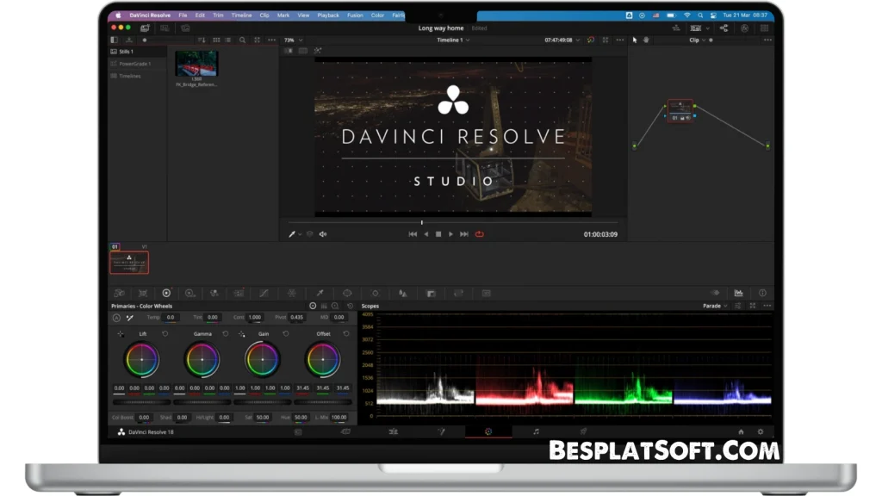
Task: Open the Timeline 1 dropdown
Action: 451,40
